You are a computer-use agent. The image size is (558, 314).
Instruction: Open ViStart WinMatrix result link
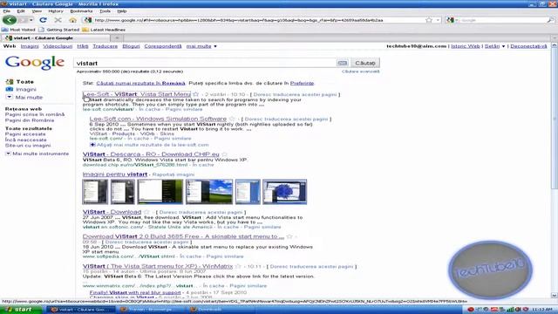[158, 266]
